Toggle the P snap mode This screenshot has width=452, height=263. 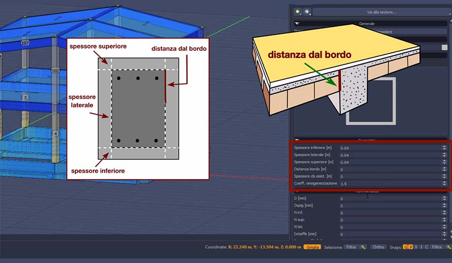[410, 247]
